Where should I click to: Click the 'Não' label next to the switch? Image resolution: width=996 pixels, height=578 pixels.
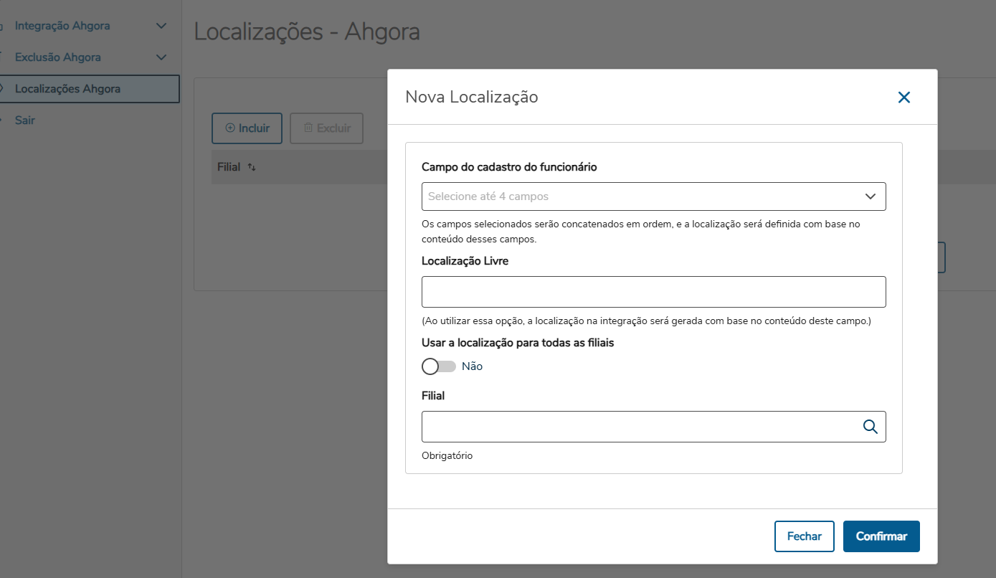tap(473, 366)
